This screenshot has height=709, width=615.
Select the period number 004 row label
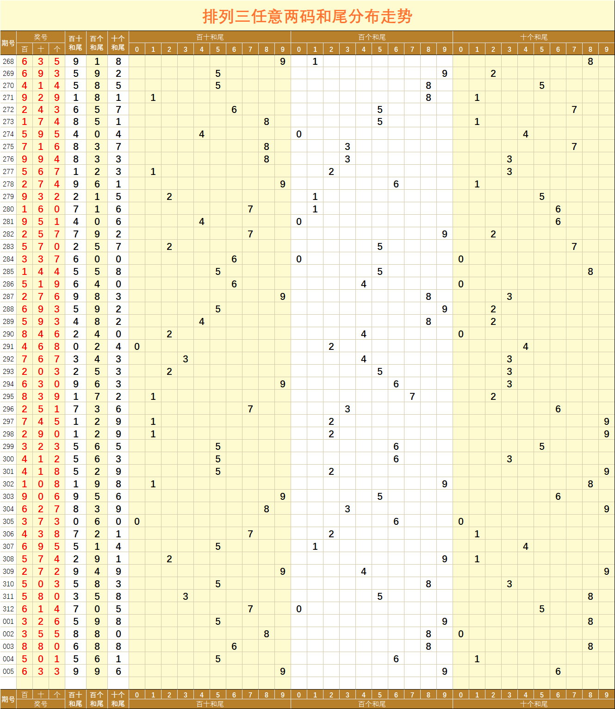pos(8,659)
